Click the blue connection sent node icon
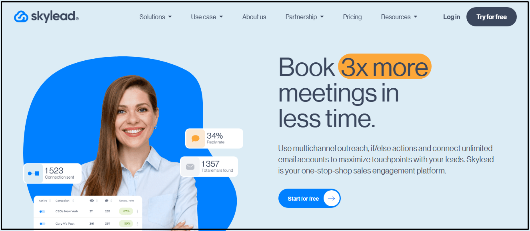530x231 pixels. click(34, 173)
